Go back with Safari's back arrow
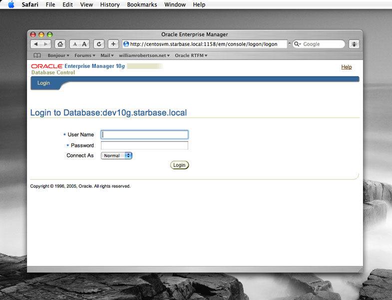392x300 pixels. [36, 44]
